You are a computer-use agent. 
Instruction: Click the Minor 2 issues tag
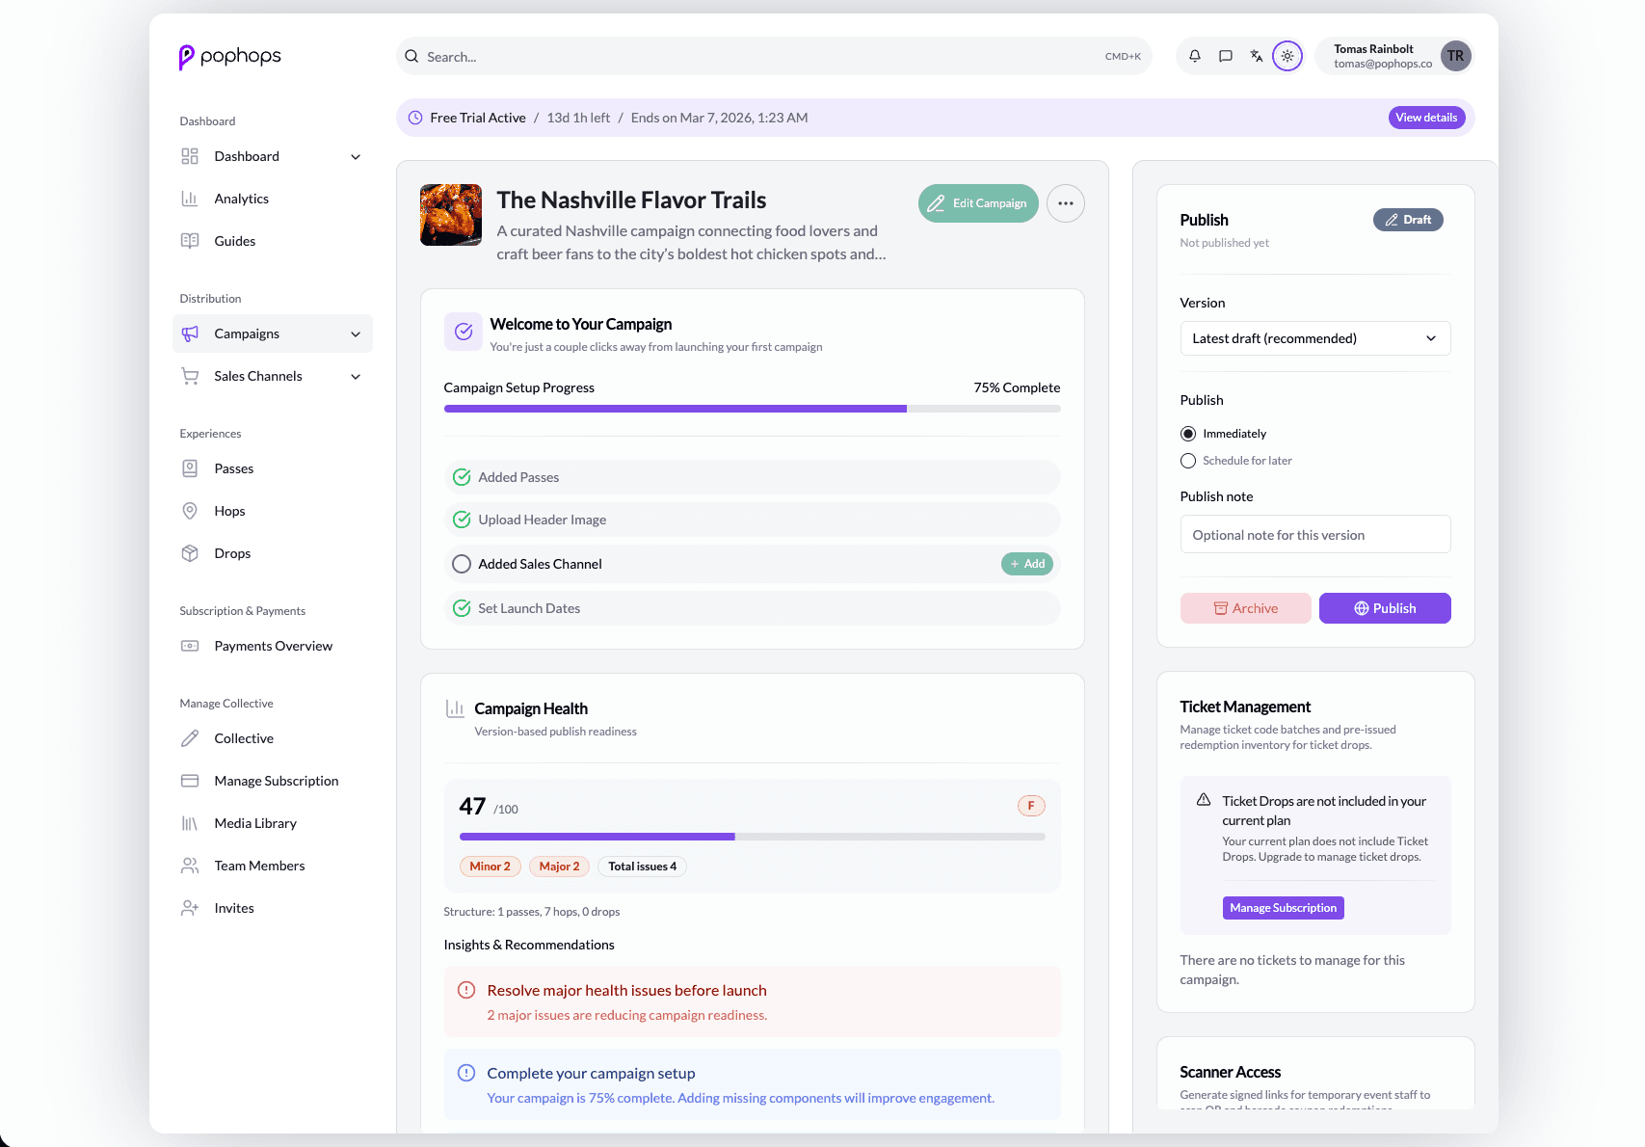point(491,867)
